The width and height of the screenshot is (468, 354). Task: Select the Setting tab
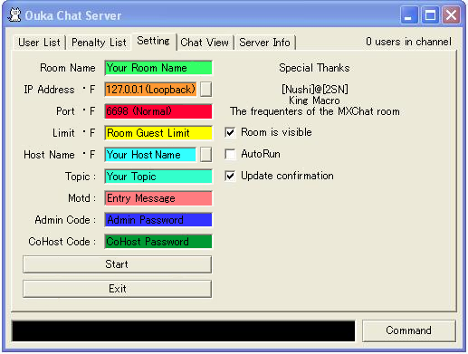[153, 41]
